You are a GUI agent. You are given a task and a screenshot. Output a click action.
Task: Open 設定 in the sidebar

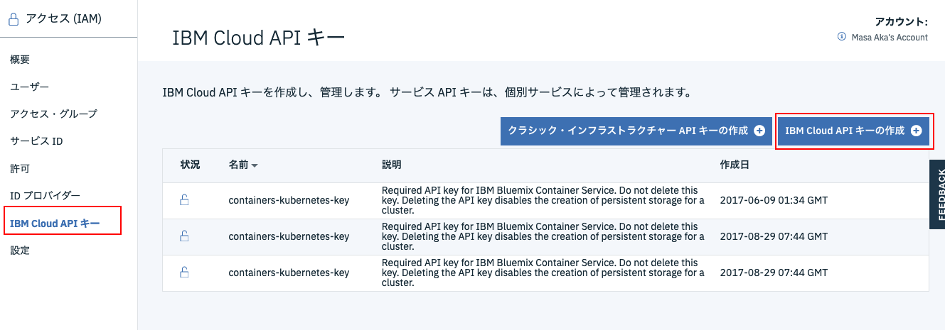[x=20, y=251]
